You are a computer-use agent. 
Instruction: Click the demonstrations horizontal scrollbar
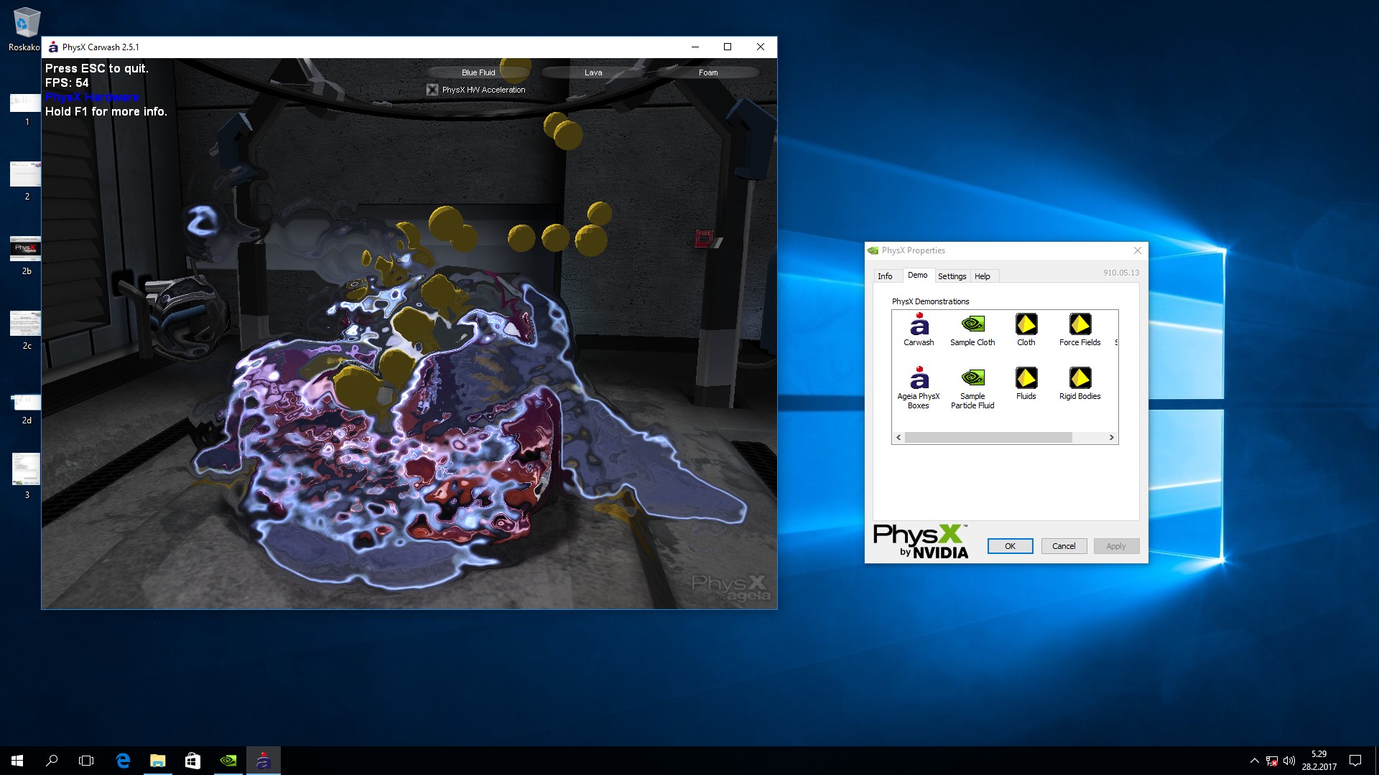pyautogui.click(x=988, y=437)
